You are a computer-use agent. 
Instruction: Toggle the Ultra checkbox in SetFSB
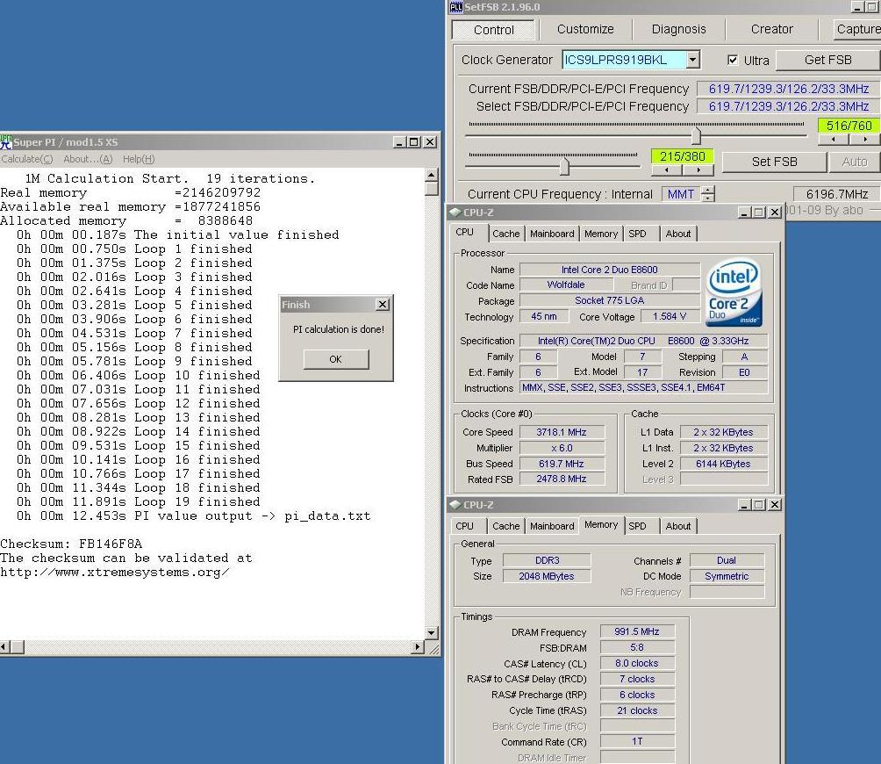pyautogui.click(x=733, y=60)
